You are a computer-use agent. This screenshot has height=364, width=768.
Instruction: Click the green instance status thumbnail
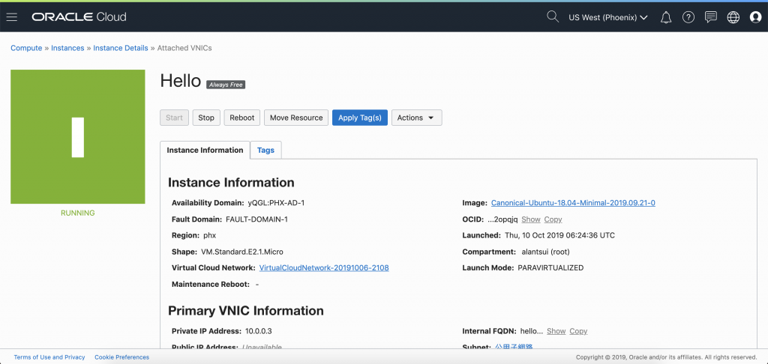point(78,136)
